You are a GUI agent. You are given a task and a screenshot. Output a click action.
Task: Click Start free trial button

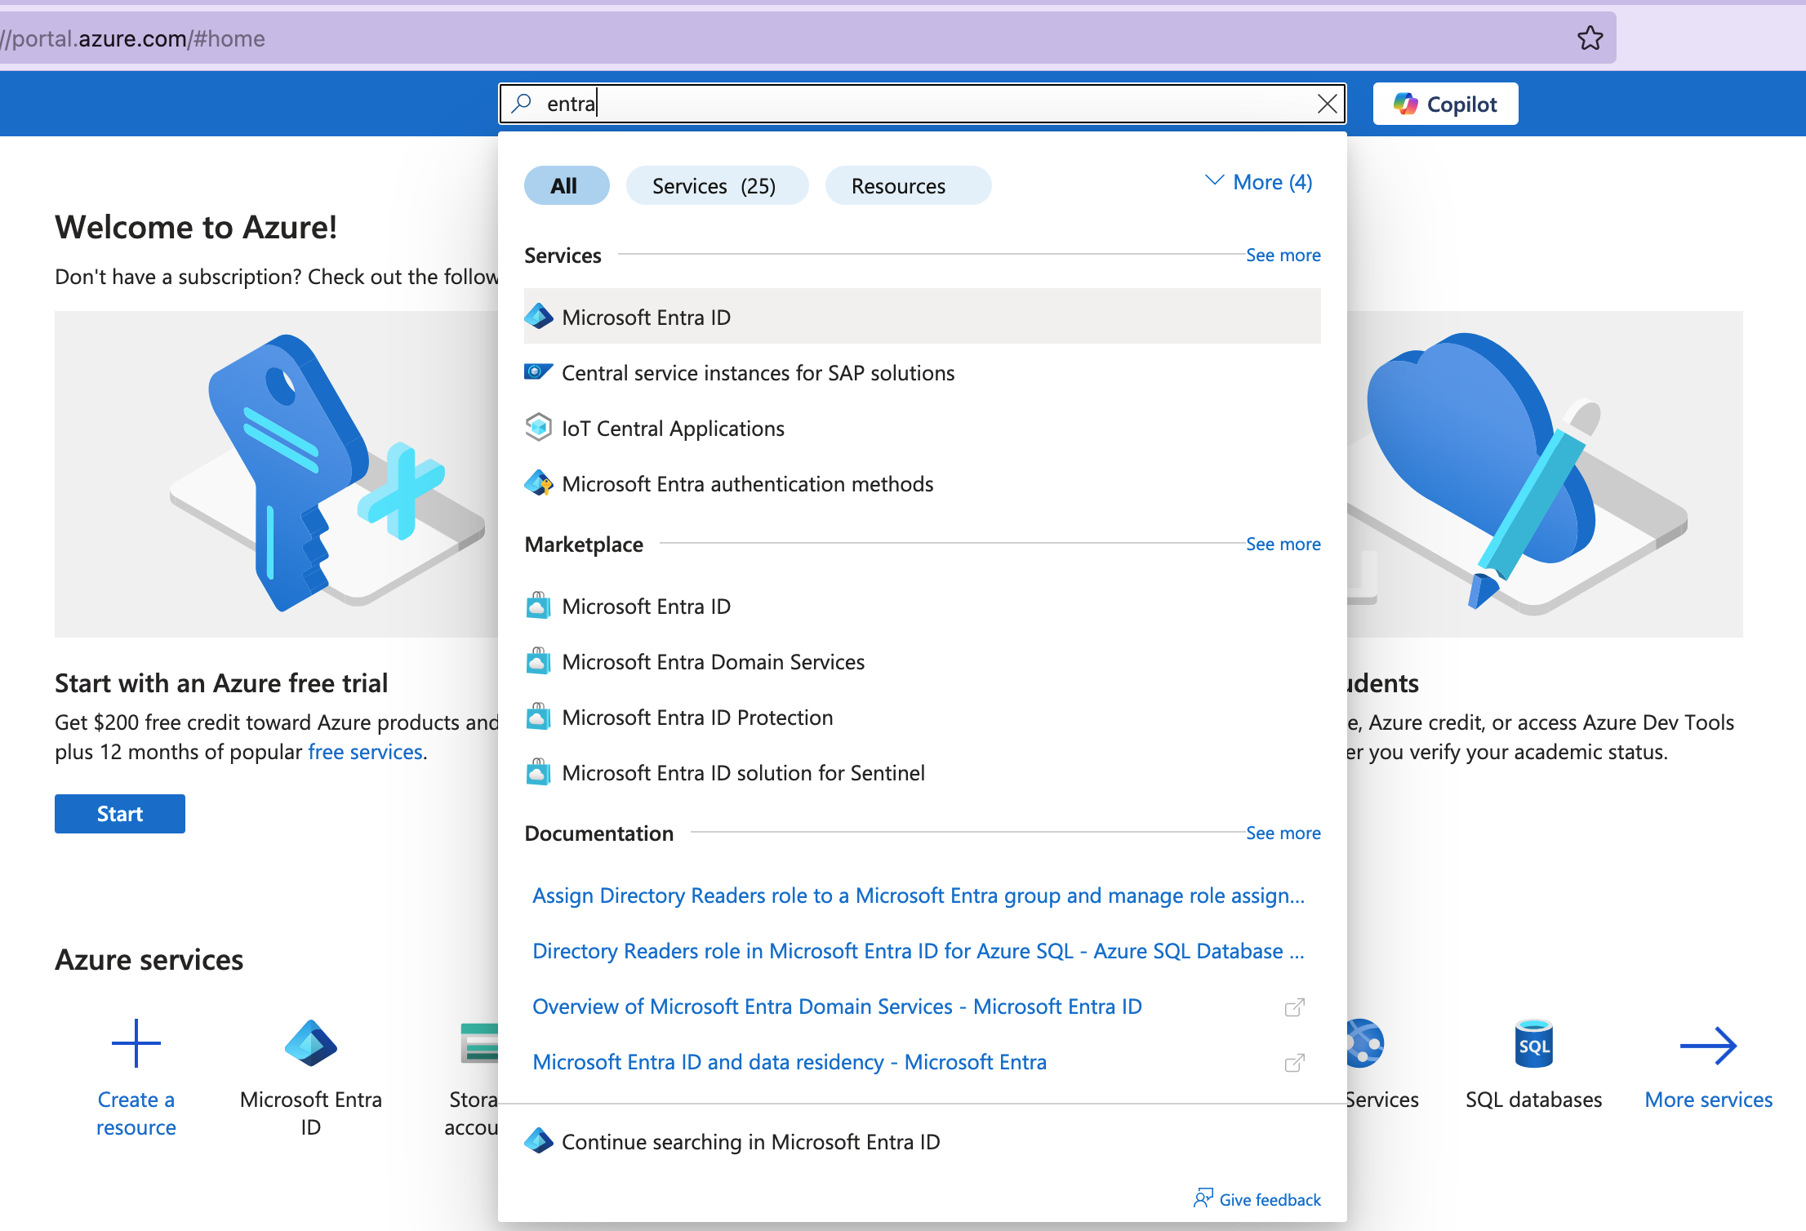click(x=120, y=814)
